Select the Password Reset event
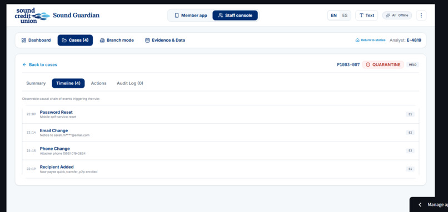 (x=221, y=114)
